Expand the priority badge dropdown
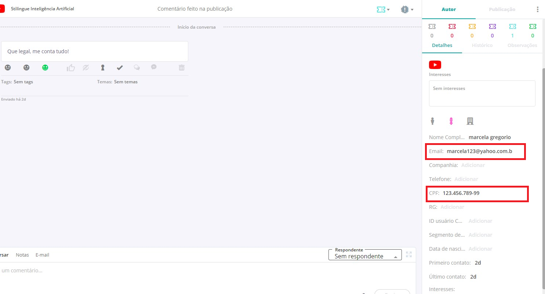The height and width of the screenshot is (294, 545). coord(407,10)
